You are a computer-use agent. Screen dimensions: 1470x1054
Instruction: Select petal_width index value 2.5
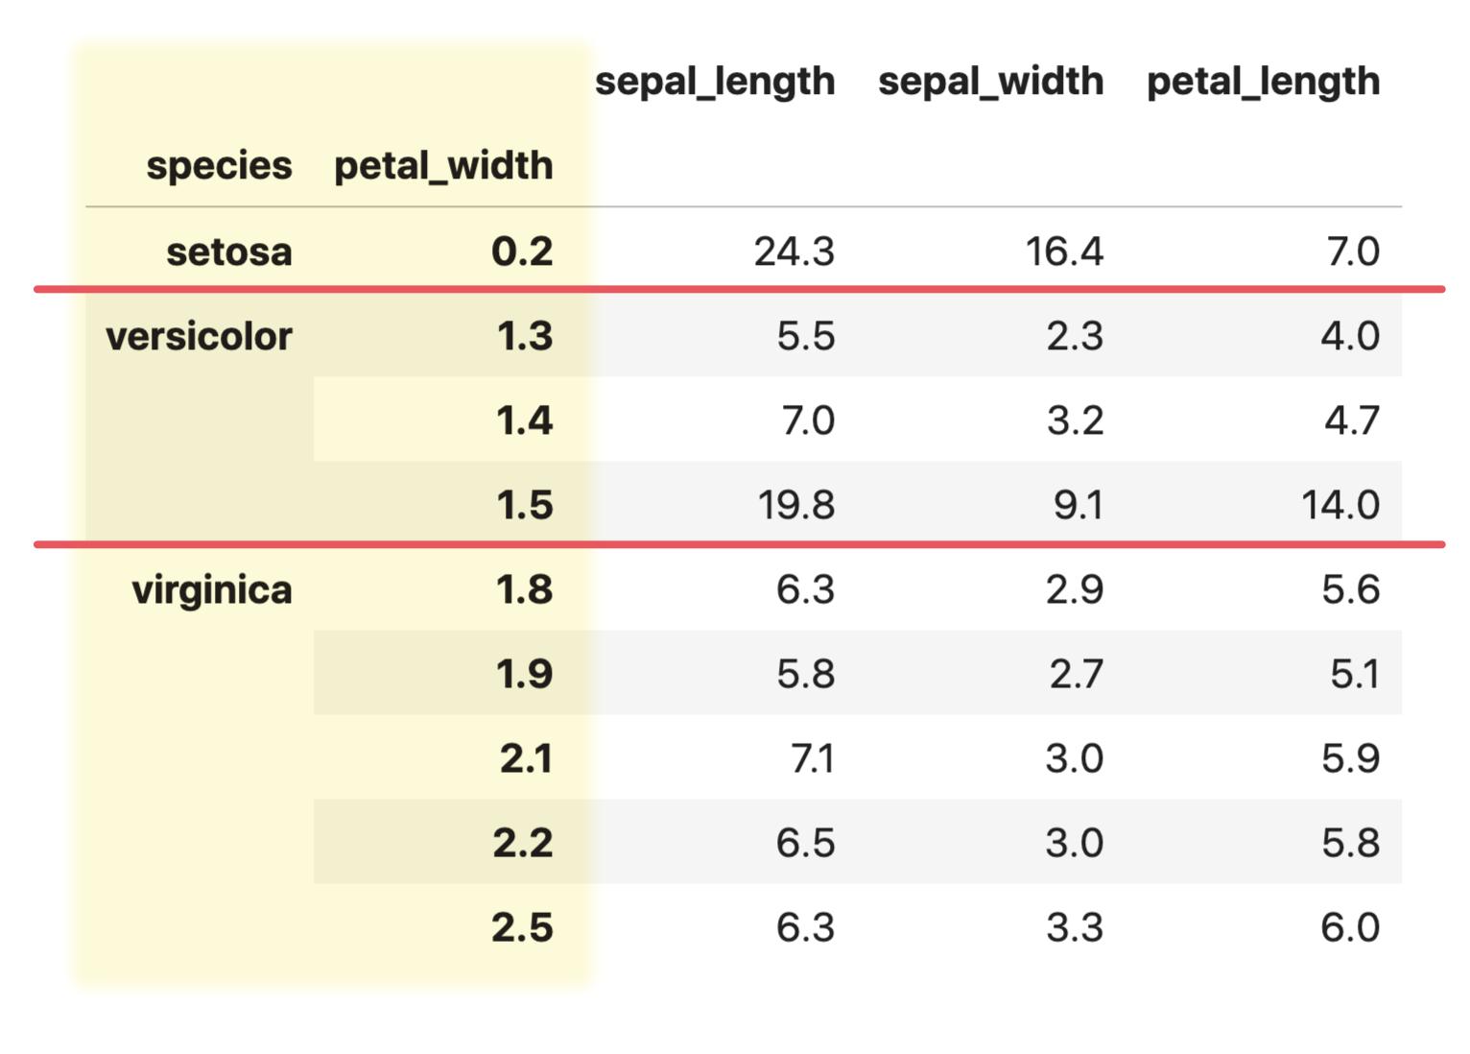522,927
